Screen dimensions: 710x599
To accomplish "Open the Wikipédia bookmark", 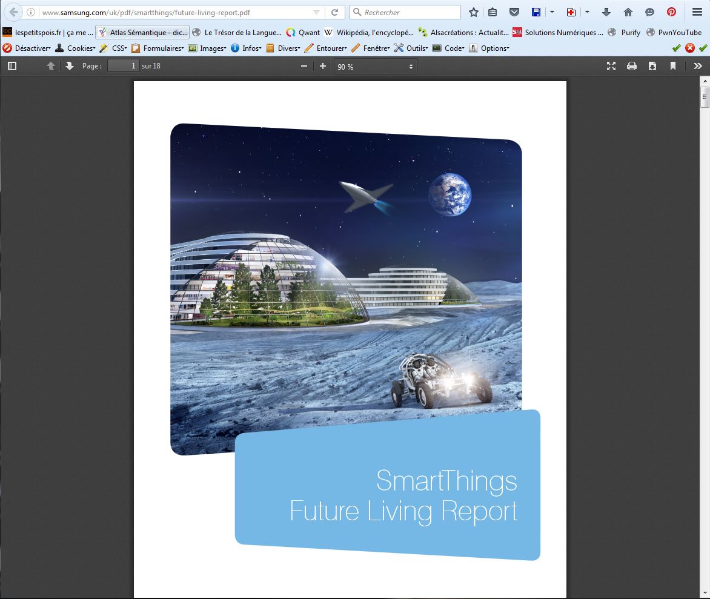I will [x=369, y=33].
